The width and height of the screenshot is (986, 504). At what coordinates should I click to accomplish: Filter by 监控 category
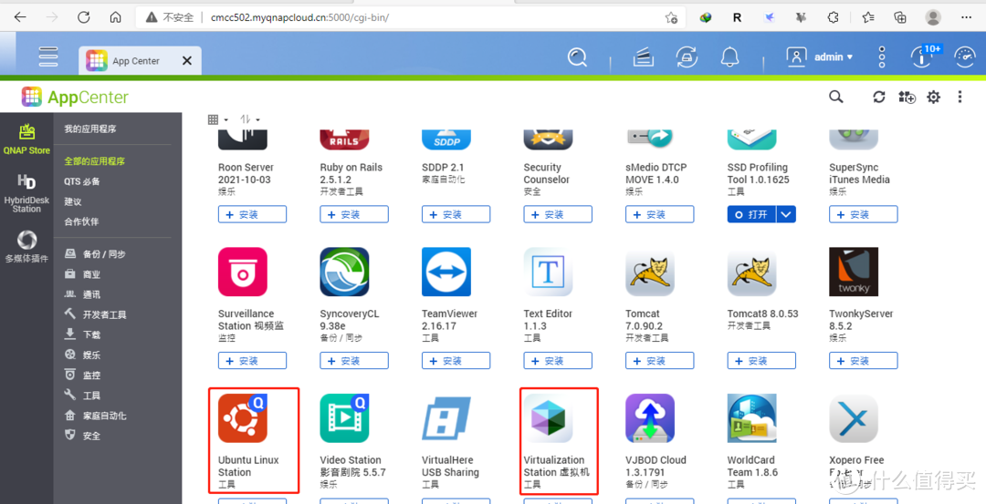click(83, 375)
